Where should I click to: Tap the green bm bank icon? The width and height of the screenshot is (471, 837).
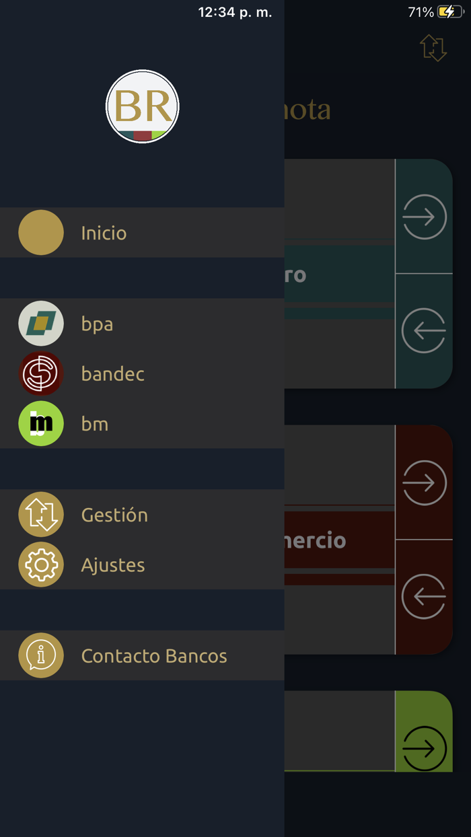(40, 424)
